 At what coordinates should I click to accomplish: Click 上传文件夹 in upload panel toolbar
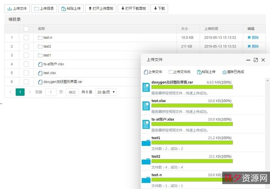(179, 72)
